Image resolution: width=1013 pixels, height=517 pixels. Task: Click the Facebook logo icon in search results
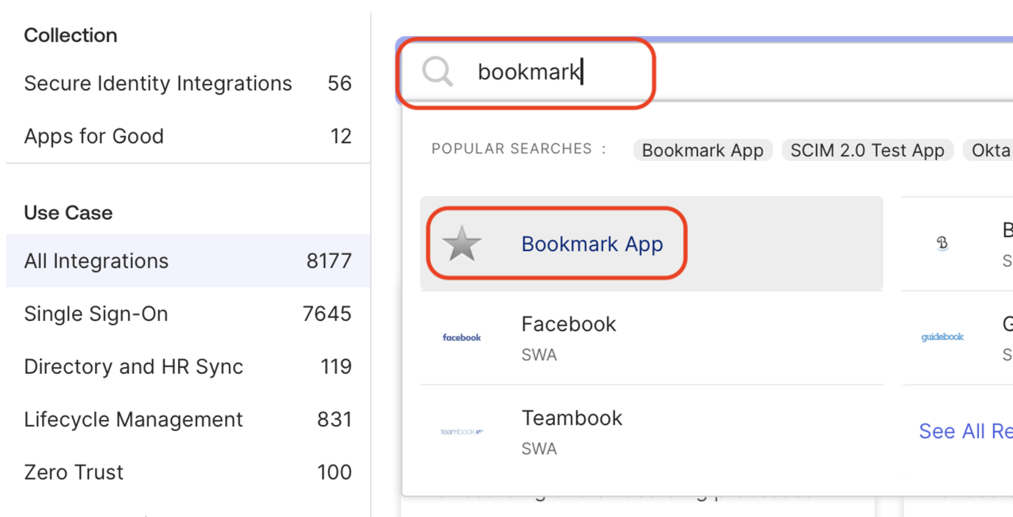[x=462, y=337]
